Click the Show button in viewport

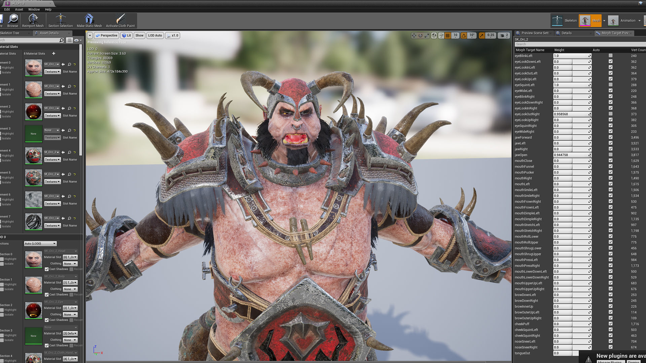coord(139,35)
